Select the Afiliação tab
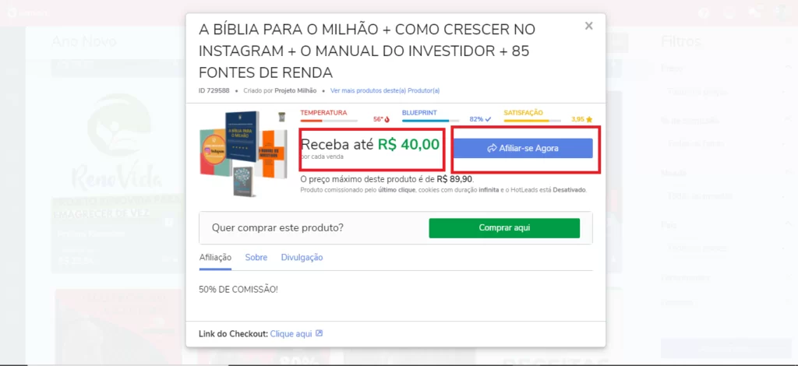 click(215, 258)
